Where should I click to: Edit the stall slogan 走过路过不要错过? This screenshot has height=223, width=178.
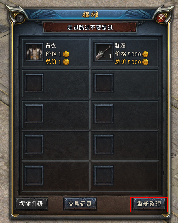point(90,27)
